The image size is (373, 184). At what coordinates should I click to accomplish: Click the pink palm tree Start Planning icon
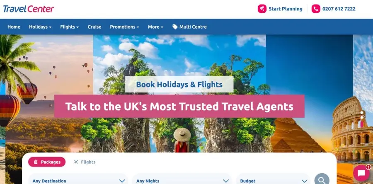point(262,9)
